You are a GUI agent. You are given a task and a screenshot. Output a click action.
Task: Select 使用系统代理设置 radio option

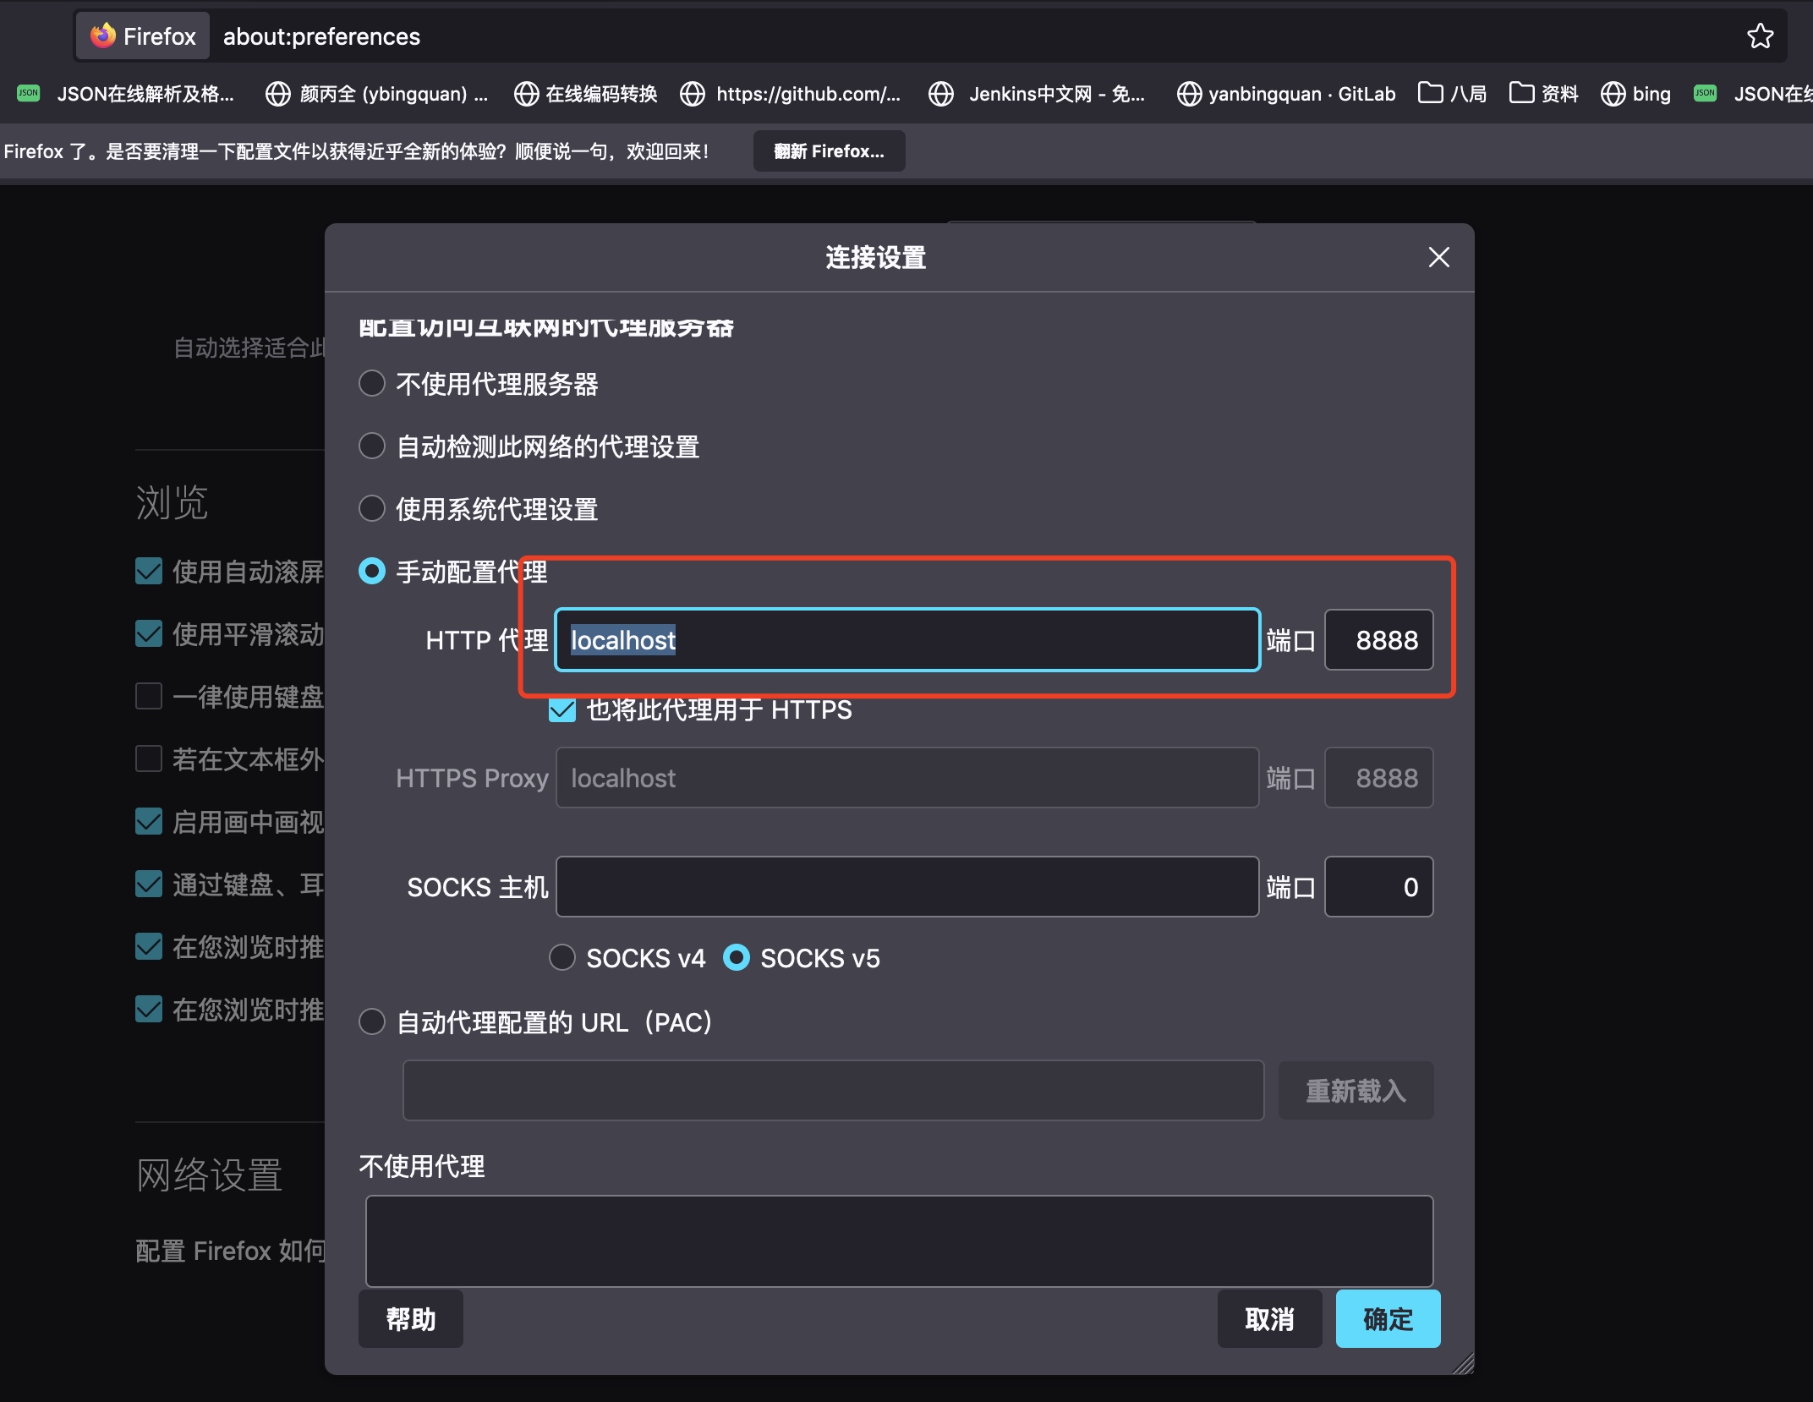pos(372,509)
